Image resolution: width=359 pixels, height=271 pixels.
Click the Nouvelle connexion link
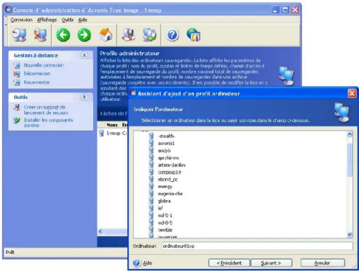click(x=44, y=65)
